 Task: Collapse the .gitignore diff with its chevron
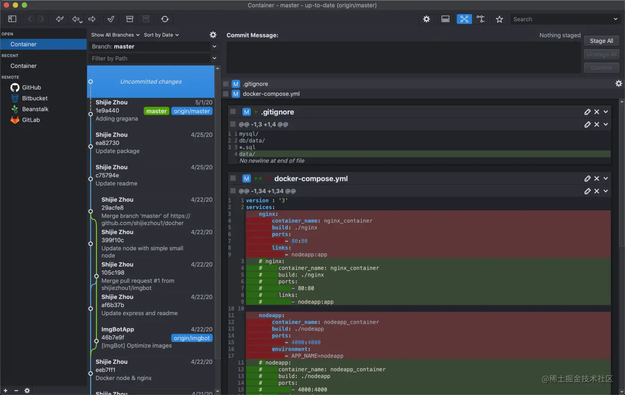click(x=606, y=112)
